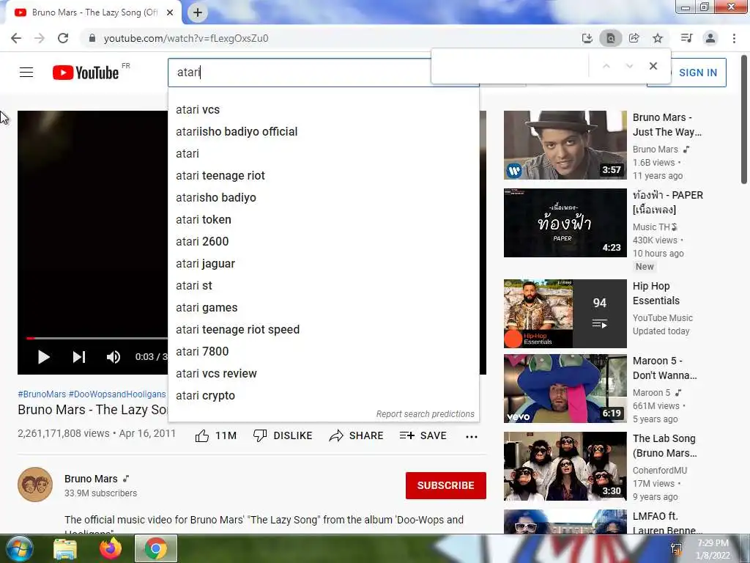750x563 pixels.
Task: Open the more actions ellipsis under video
Action: tap(472, 436)
